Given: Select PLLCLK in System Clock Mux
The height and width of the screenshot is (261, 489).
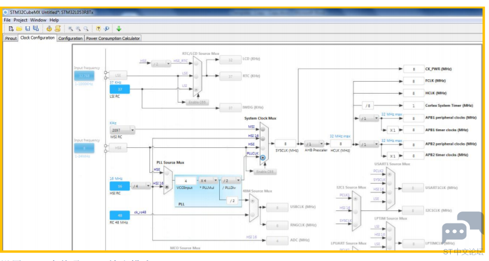Looking at the screenshot, I should 263,158.
